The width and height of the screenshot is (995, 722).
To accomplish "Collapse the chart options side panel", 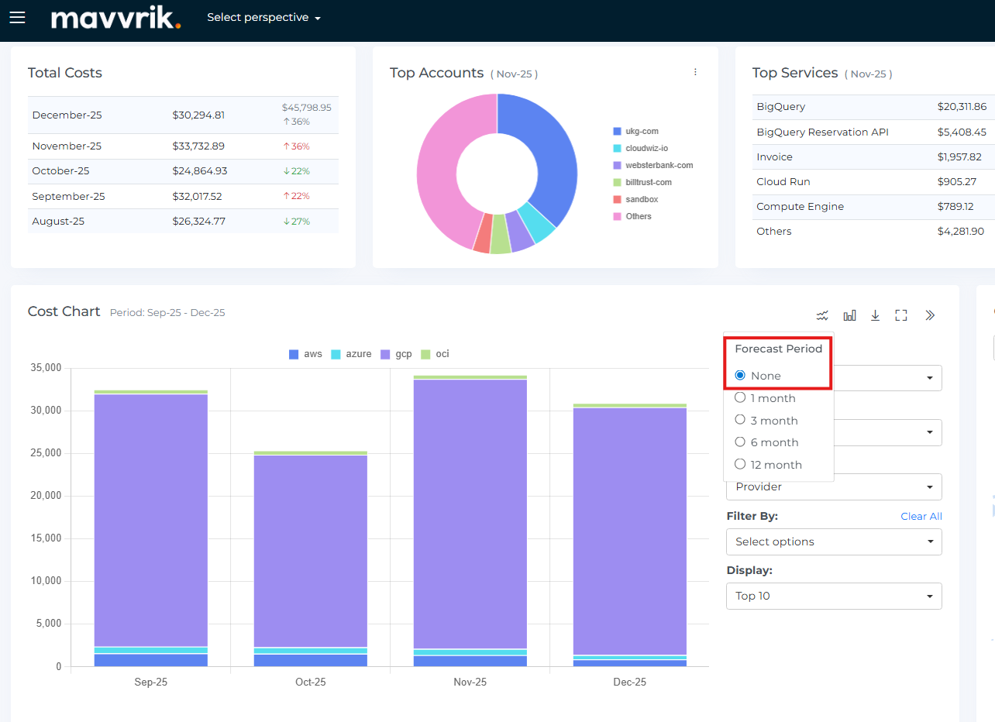I will pyautogui.click(x=930, y=315).
